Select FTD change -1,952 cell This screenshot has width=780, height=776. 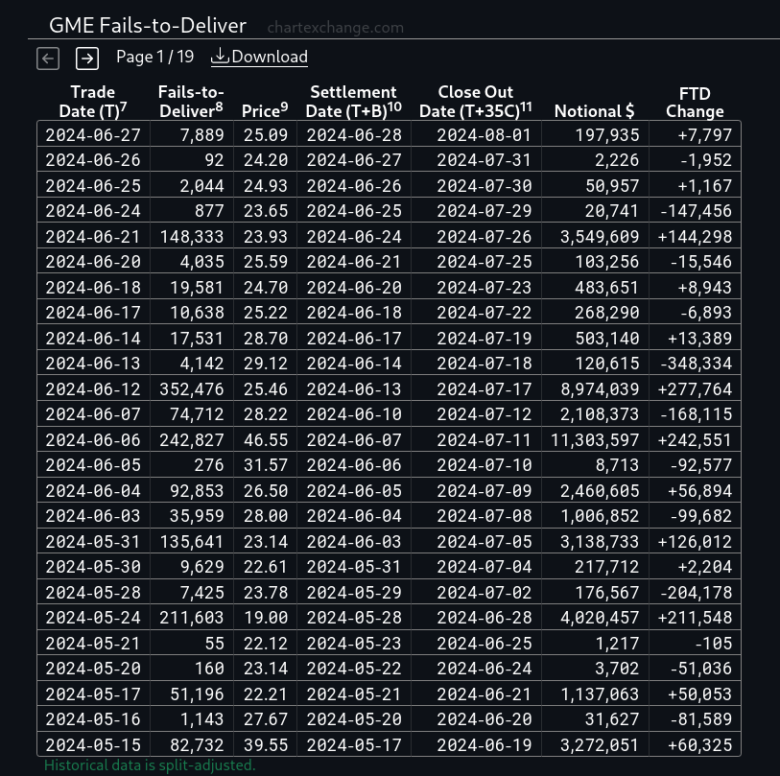tap(695, 160)
